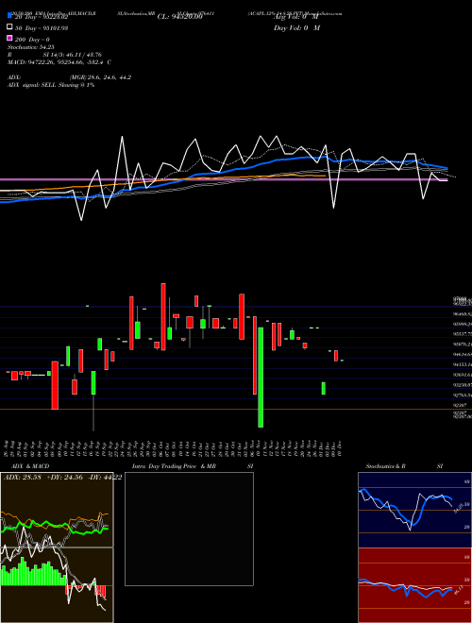
Task: Click the 'Stochastics & R SI' panel title
Action: (x=404, y=466)
